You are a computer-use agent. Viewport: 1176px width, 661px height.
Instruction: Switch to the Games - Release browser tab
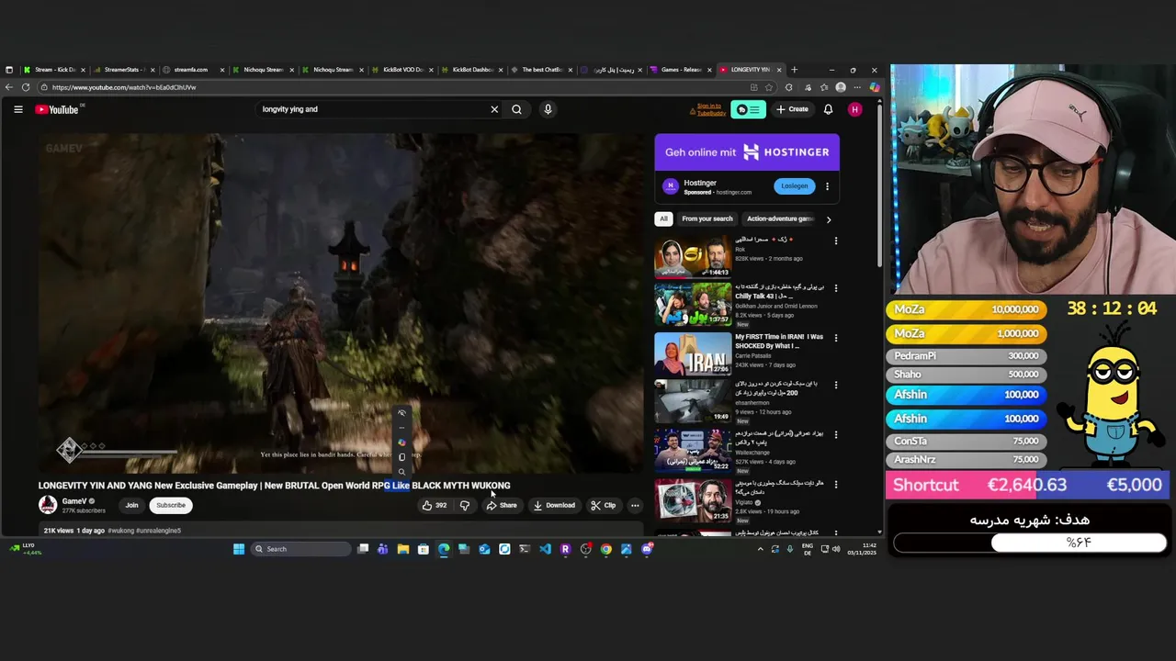pos(680,70)
